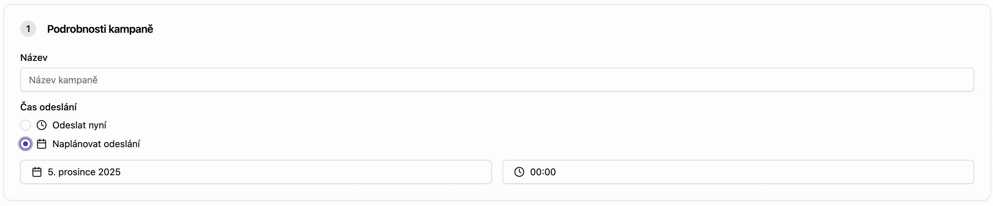Click the step 1 number badge
The height and width of the screenshot is (206, 993).
tap(28, 29)
